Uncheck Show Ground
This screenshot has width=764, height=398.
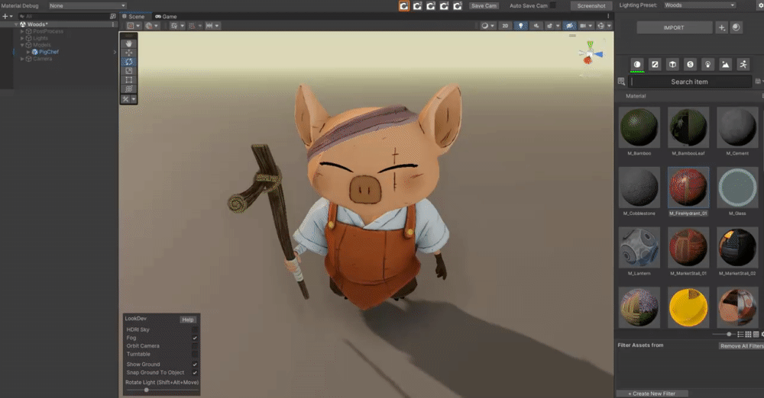(195, 364)
